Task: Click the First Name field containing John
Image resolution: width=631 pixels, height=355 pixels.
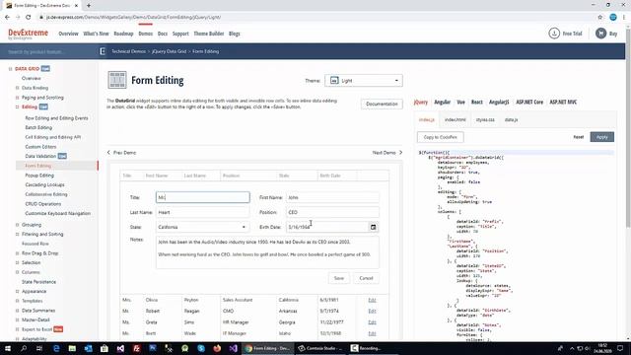Action: (x=332, y=197)
